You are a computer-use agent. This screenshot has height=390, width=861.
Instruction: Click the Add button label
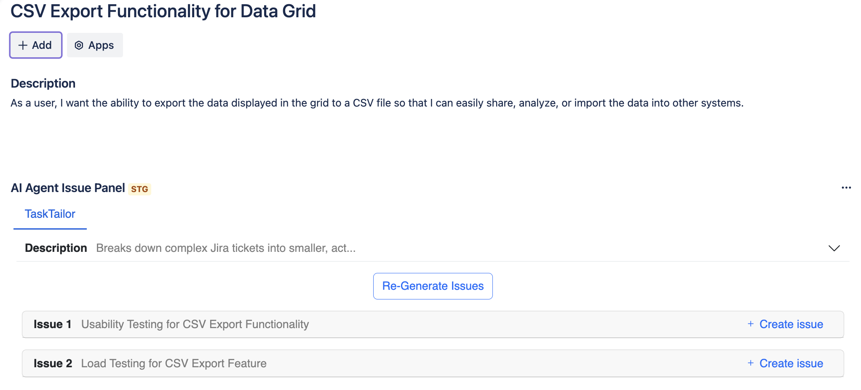42,45
